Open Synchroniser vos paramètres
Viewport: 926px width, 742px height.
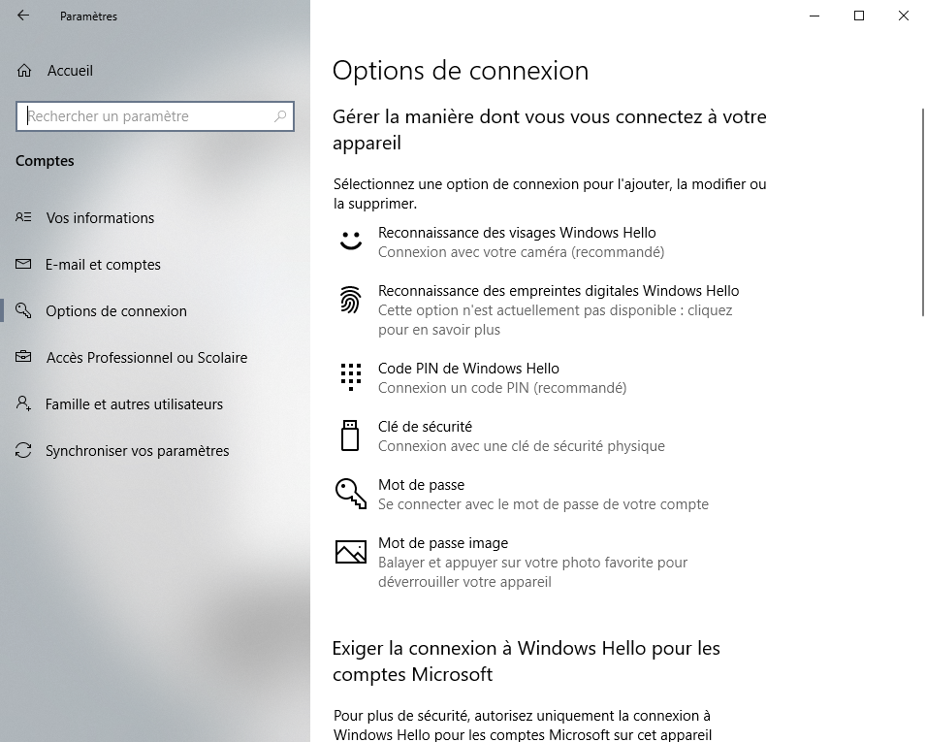click(155, 451)
